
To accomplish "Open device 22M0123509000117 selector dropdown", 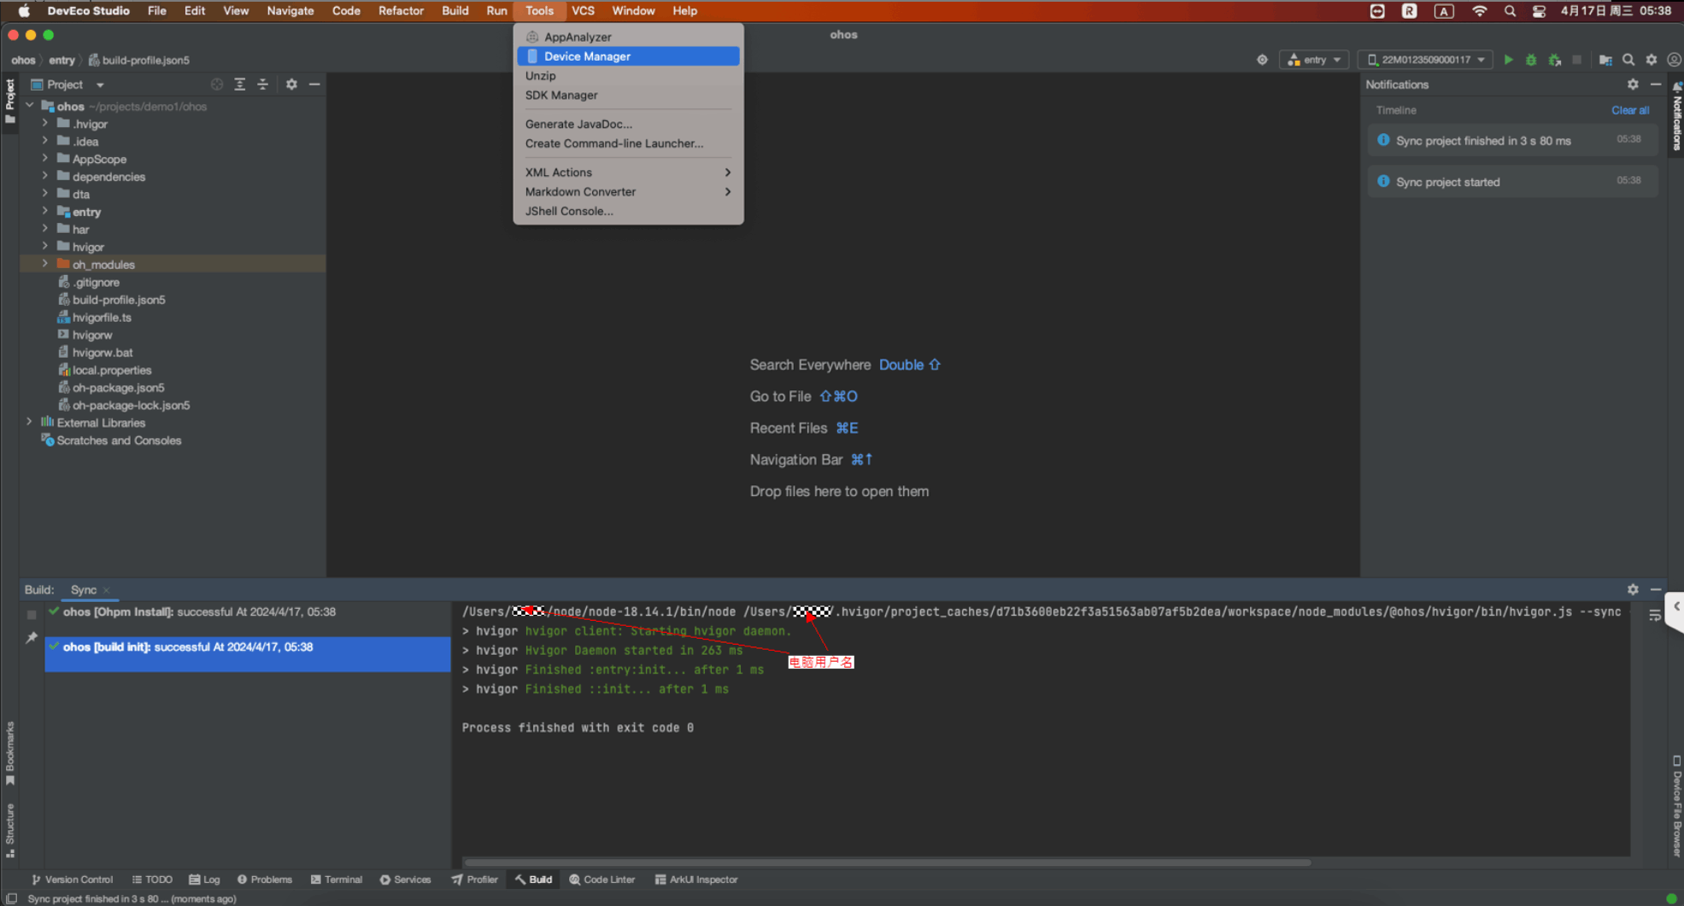I will click(1425, 60).
